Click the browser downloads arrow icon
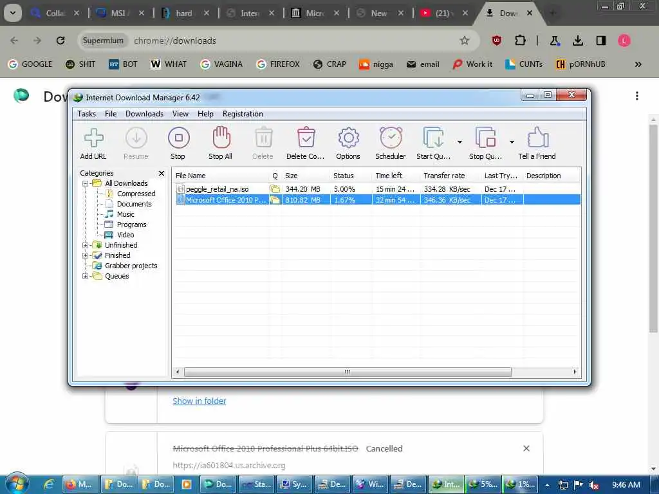659x494 pixels. coord(578,41)
